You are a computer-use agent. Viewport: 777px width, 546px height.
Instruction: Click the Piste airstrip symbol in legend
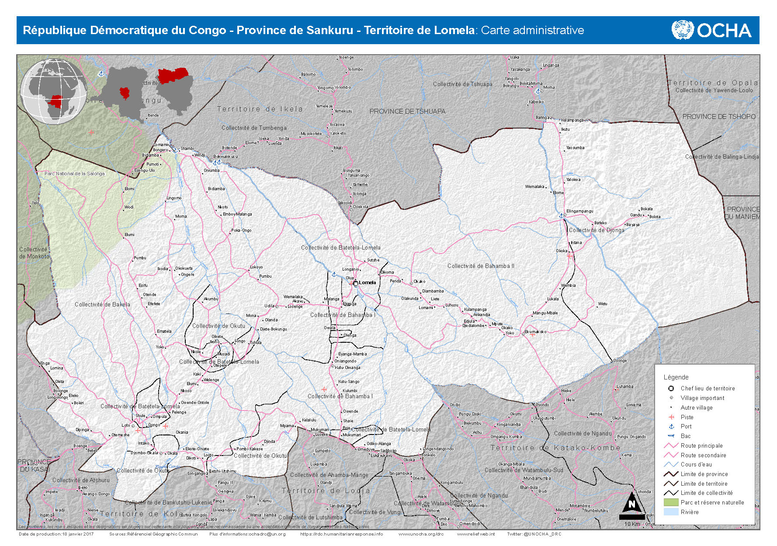pos(671,417)
